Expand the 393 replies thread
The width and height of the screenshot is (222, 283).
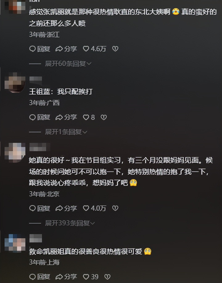pos(70,223)
